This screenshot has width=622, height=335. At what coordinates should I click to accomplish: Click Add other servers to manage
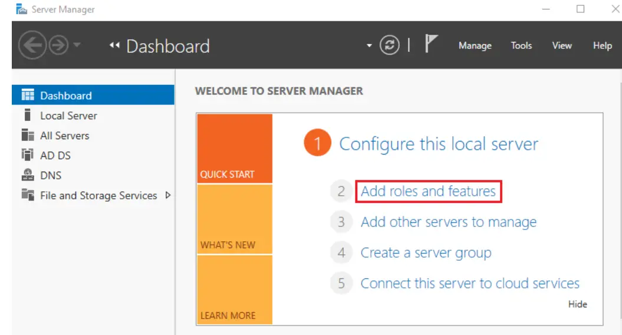[448, 222]
